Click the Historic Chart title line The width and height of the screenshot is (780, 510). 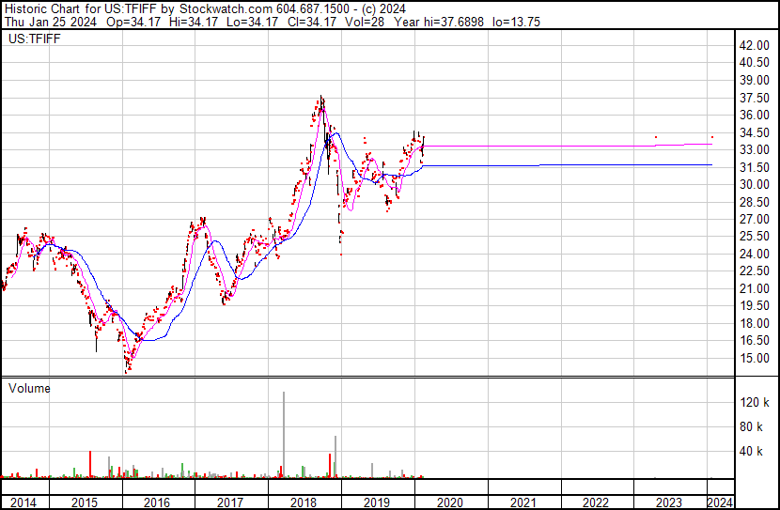click(205, 9)
